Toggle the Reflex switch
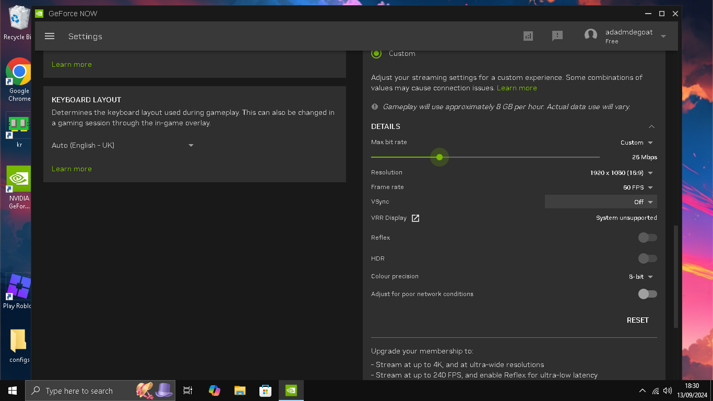Viewport: 713px width, 401px height. tap(647, 238)
